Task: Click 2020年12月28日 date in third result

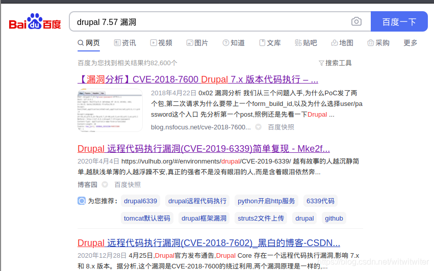Action: [x=102, y=256]
